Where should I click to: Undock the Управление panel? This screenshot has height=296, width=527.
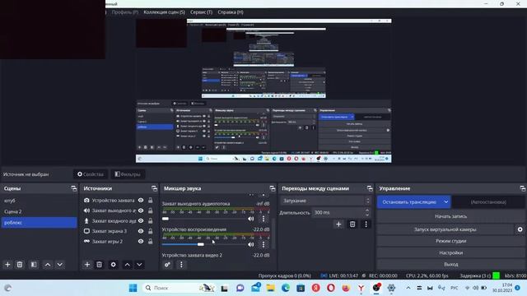point(522,188)
